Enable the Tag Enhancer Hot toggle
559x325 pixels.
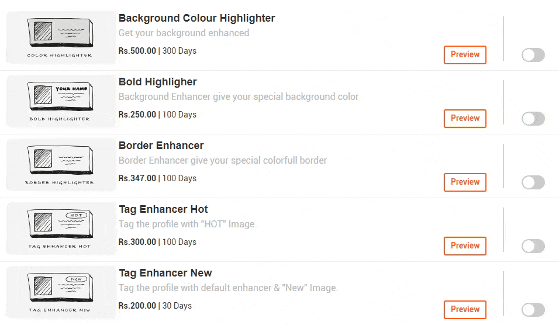coord(533,246)
